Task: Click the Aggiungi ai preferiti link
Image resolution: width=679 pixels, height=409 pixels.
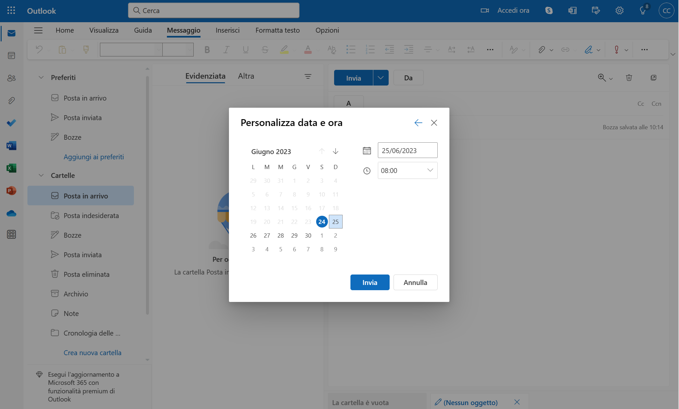Action: (x=93, y=157)
